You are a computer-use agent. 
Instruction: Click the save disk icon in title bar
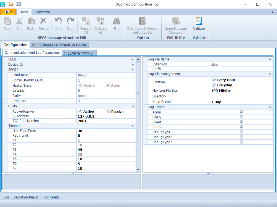[18, 4]
